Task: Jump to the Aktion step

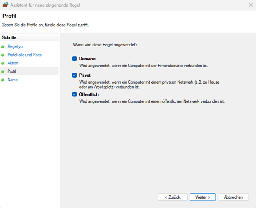Action: [x=13, y=63]
